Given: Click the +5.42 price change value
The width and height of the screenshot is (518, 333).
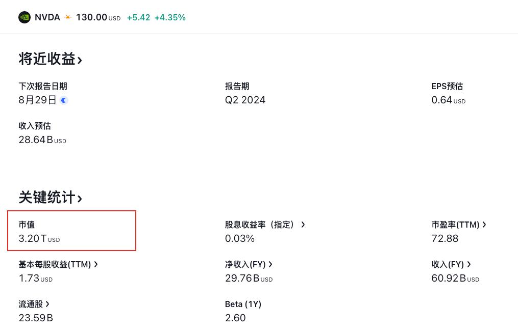Looking at the screenshot, I should [x=138, y=17].
